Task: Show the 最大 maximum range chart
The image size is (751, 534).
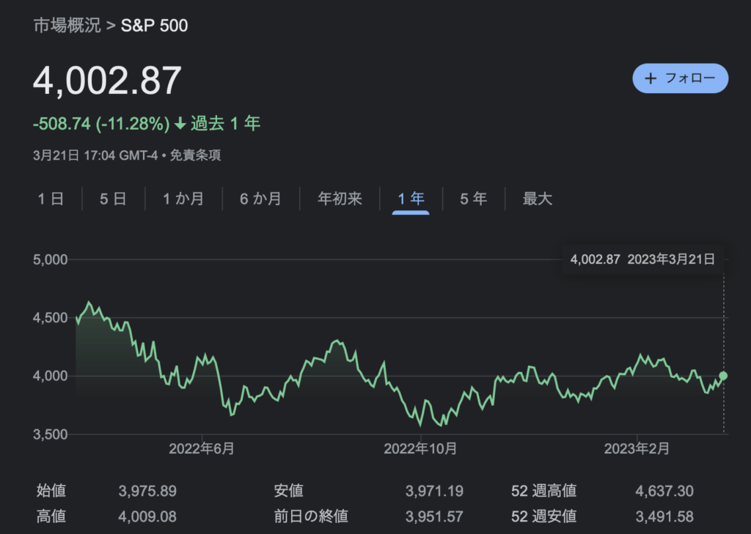Action: click(x=537, y=199)
